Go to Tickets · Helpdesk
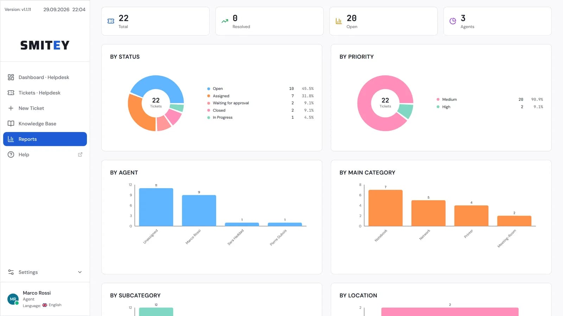Screen dimensions: 563x316 click(45, 93)
